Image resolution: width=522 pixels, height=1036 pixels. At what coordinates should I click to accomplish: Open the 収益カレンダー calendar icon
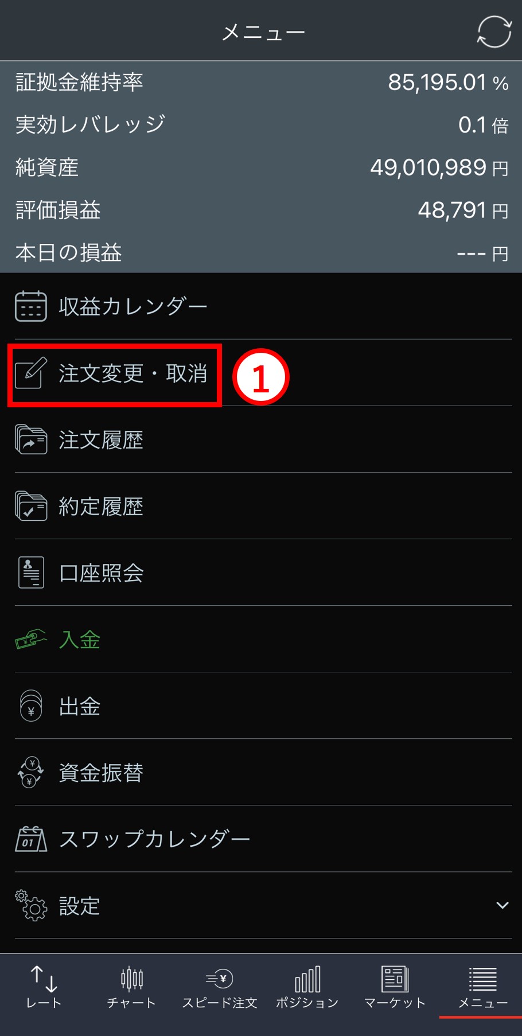[31, 306]
